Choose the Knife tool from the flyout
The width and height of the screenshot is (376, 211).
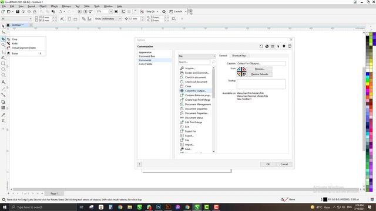15,43
